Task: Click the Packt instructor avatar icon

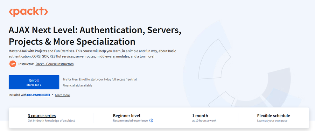Action: point(13,64)
